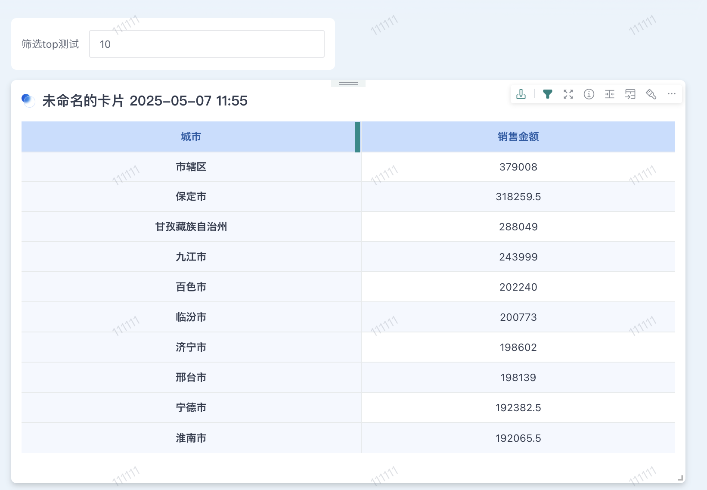Expand card to fullscreen view
Viewport: 707px width, 490px height.
pyautogui.click(x=568, y=94)
